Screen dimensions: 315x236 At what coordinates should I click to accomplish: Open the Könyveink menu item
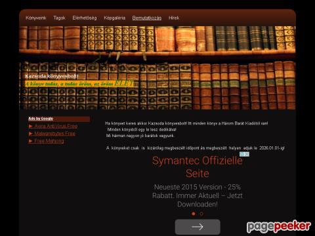click(36, 18)
